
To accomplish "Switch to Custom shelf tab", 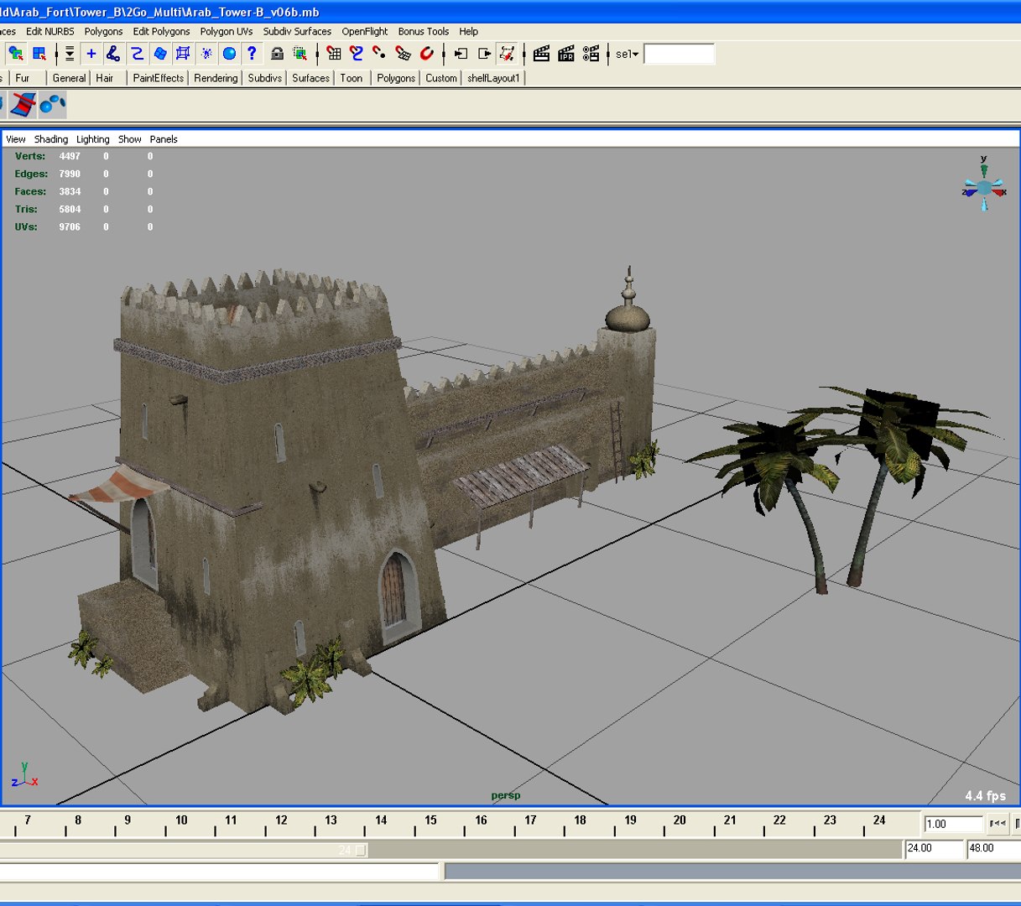I will tap(441, 78).
